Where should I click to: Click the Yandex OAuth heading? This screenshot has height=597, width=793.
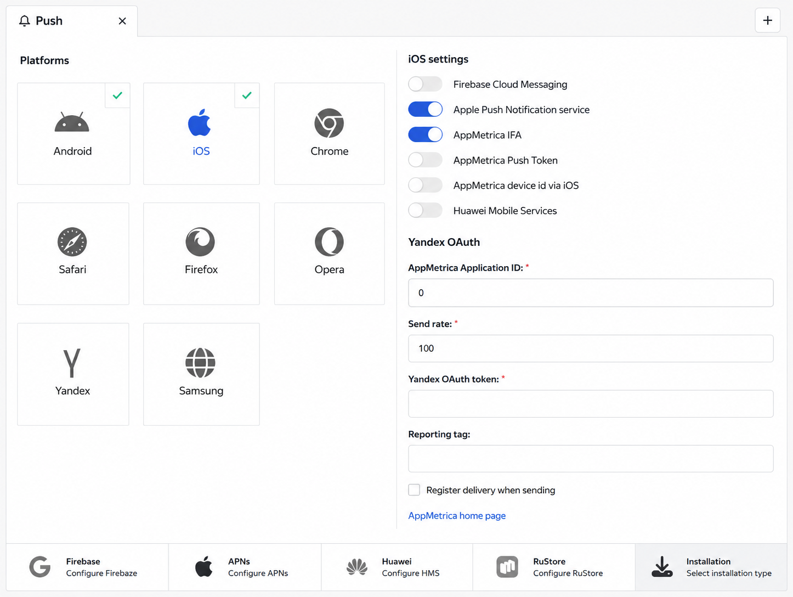point(444,242)
